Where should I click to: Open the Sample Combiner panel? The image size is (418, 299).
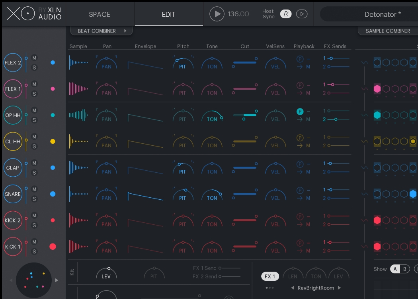coord(387,31)
